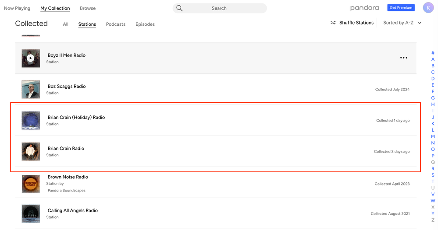Open the K profile avatar
The width and height of the screenshot is (438, 230).
[428, 8]
